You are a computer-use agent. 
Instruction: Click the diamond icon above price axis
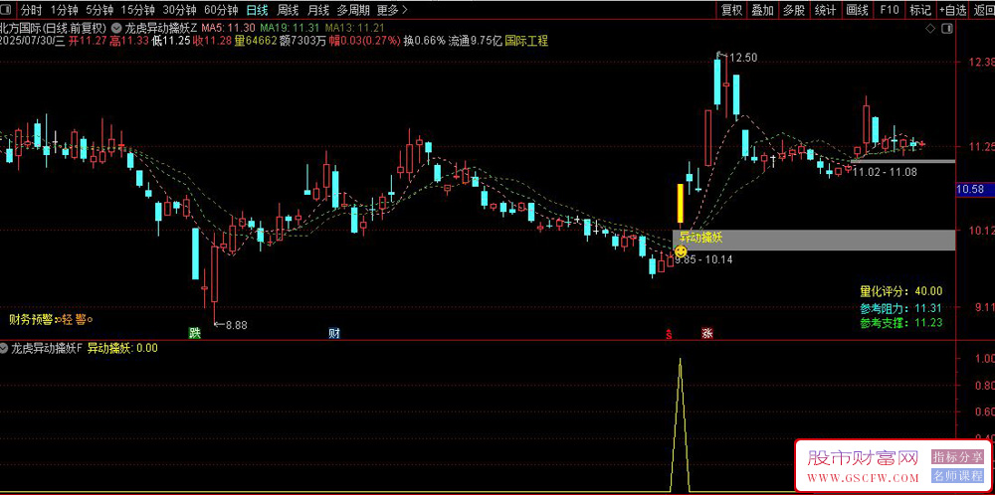click(930, 29)
